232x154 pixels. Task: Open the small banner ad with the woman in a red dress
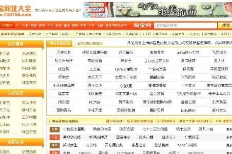[99, 10]
